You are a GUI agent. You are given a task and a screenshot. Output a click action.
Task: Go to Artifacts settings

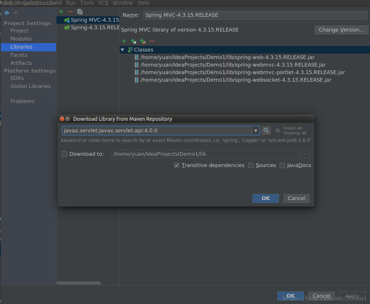[21, 63]
